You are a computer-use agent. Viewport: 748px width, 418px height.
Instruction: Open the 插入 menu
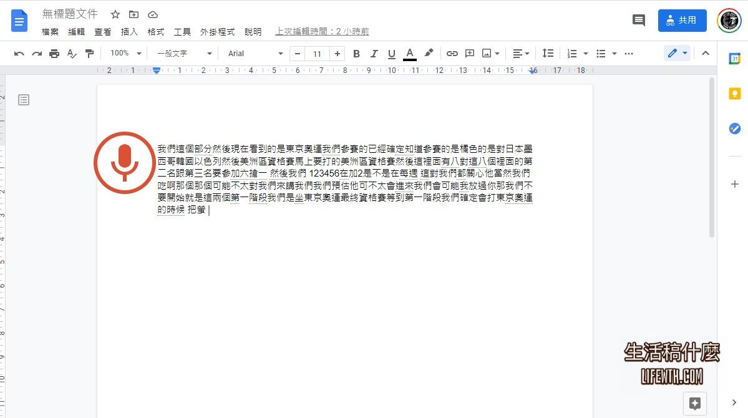129,32
